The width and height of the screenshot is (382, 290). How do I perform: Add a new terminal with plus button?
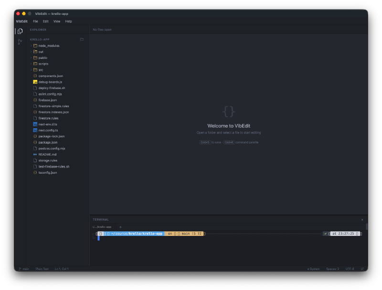tap(120, 227)
